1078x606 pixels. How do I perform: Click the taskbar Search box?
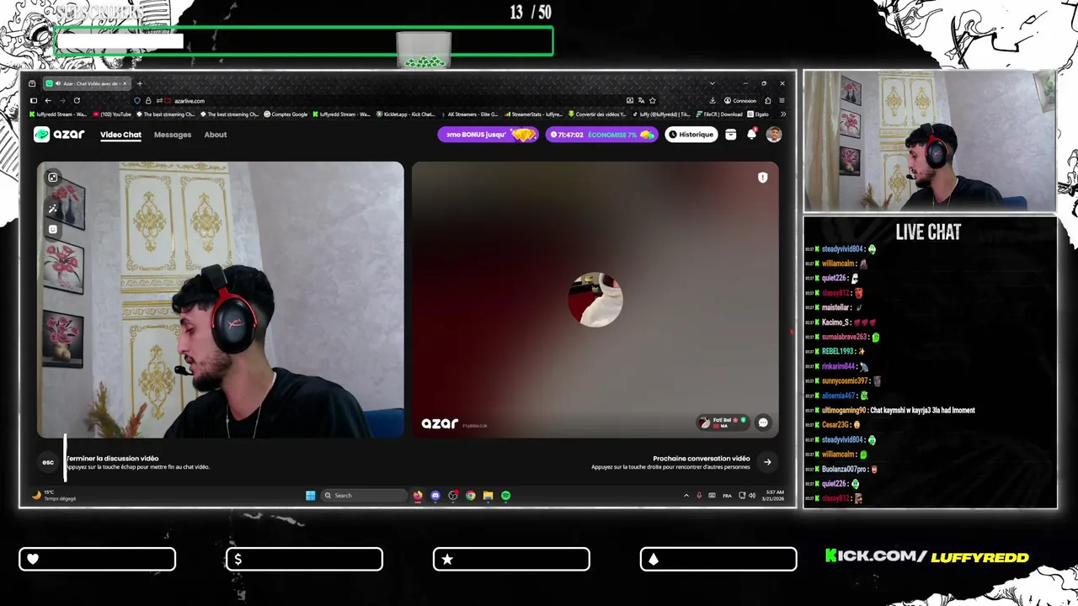coord(365,496)
